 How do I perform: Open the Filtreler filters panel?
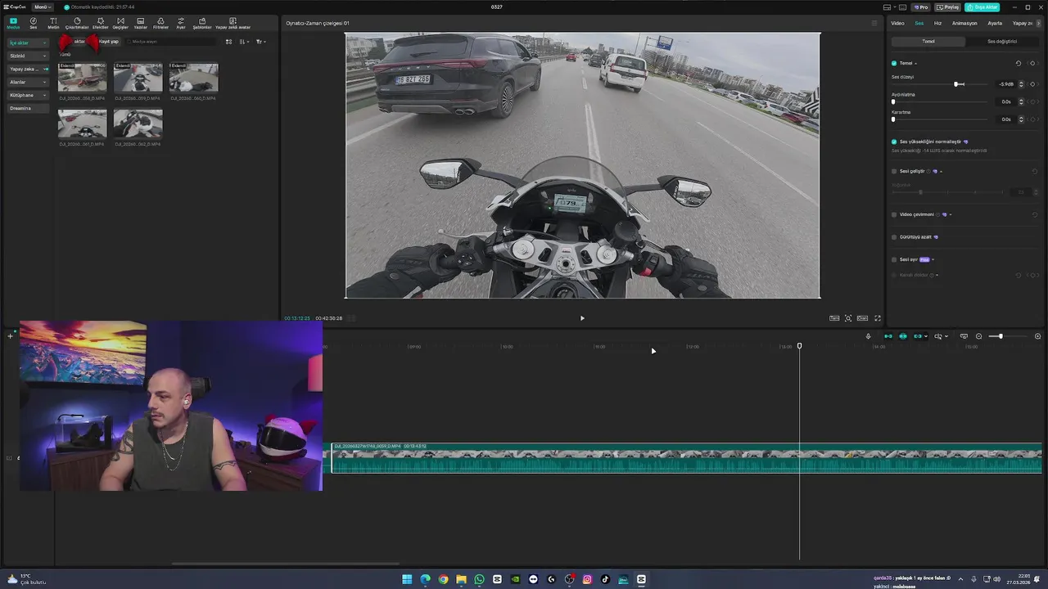point(160,23)
